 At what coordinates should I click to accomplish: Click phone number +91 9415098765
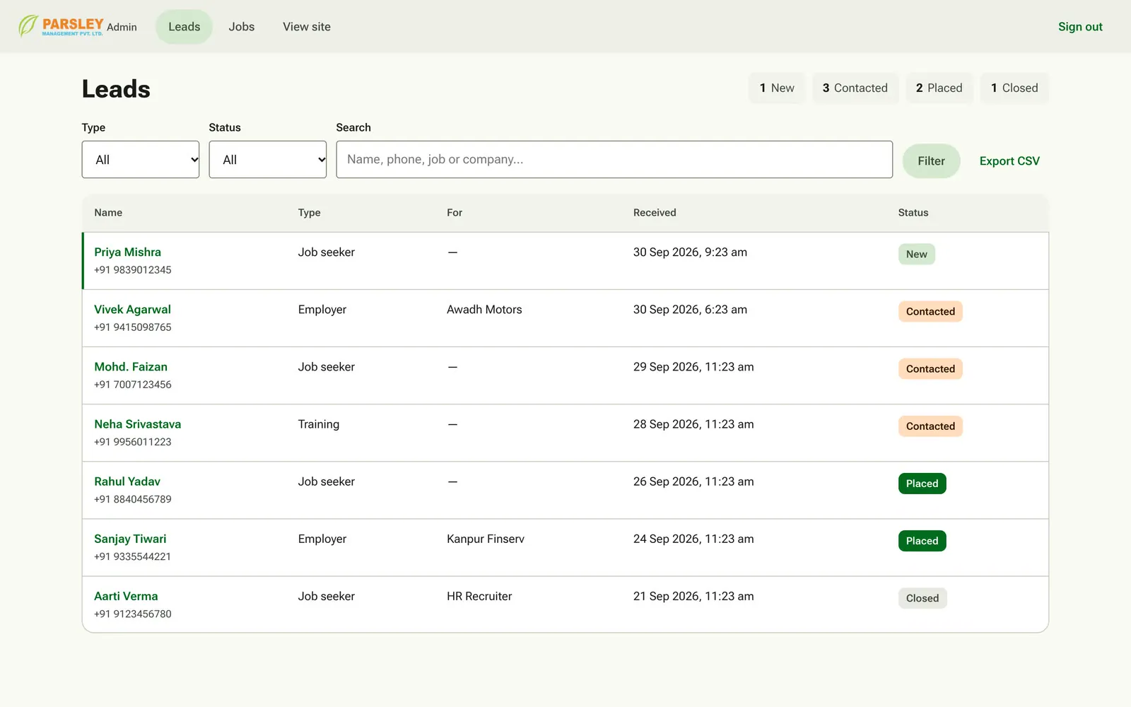tap(133, 327)
